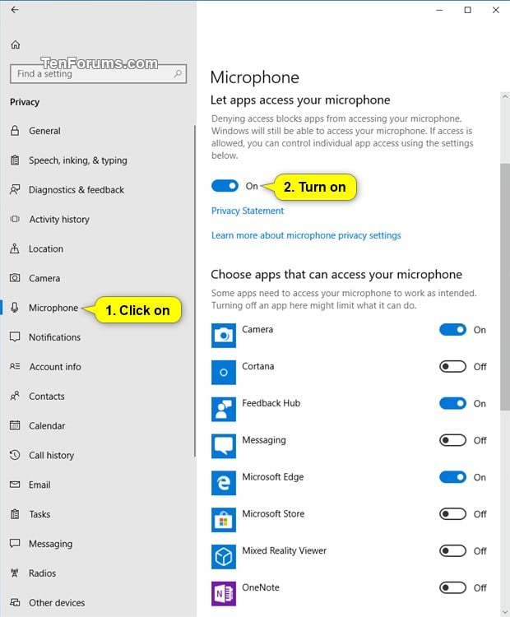Enable Mixed Reality Viewer microphone toggle

click(x=453, y=551)
